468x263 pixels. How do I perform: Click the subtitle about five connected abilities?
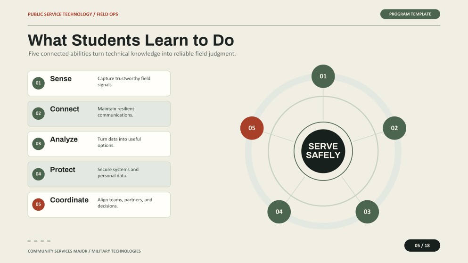[132, 54]
